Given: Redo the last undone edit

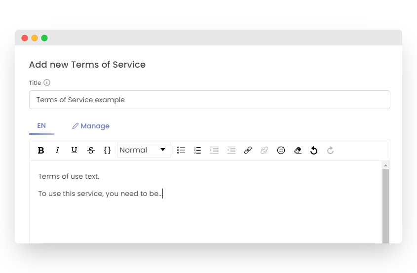Looking at the screenshot, I should (331, 151).
